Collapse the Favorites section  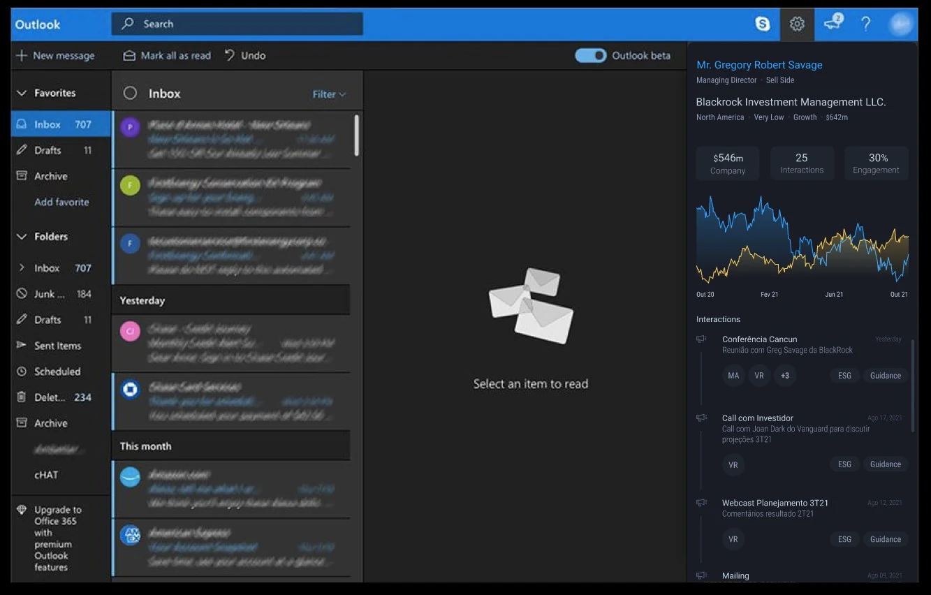tap(22, 93)
